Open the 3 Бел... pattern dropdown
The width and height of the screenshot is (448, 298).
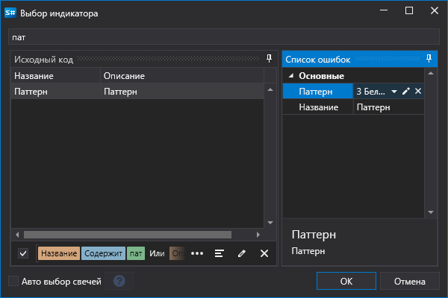point(394,92)
